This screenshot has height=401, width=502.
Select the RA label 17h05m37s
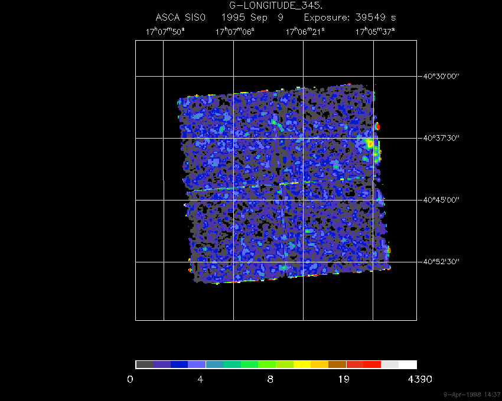click(x=375, y=31)
